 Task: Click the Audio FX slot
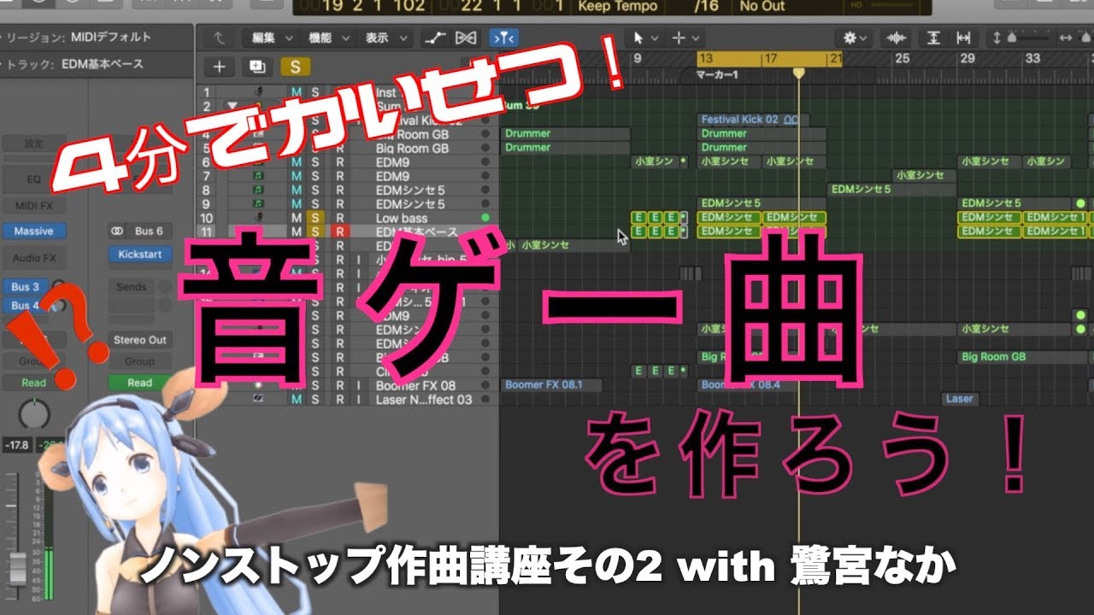click(x=34, y=258)
